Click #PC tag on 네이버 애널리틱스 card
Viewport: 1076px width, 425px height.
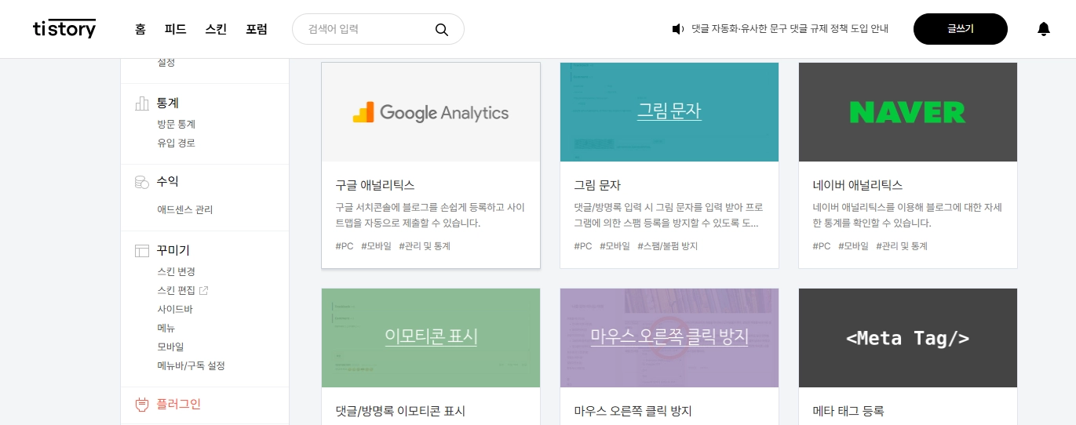point(822,246)
